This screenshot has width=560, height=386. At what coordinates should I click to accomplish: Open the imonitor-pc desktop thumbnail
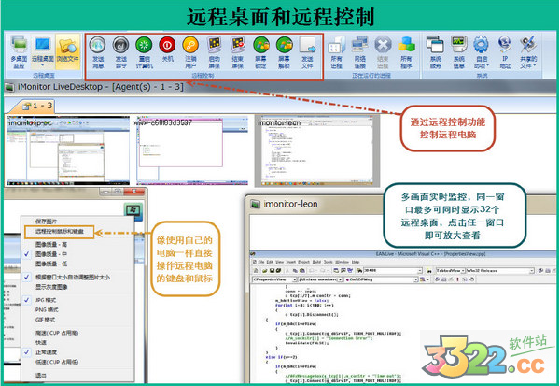pos(68,150)
